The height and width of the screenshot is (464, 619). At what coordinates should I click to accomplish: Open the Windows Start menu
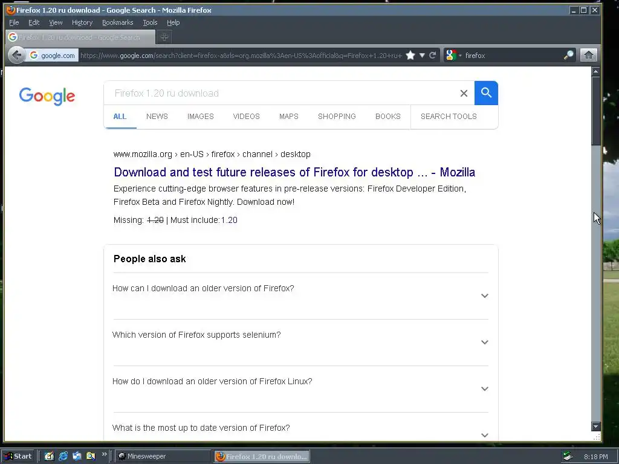pyautogui.click(x=19, y=456)
